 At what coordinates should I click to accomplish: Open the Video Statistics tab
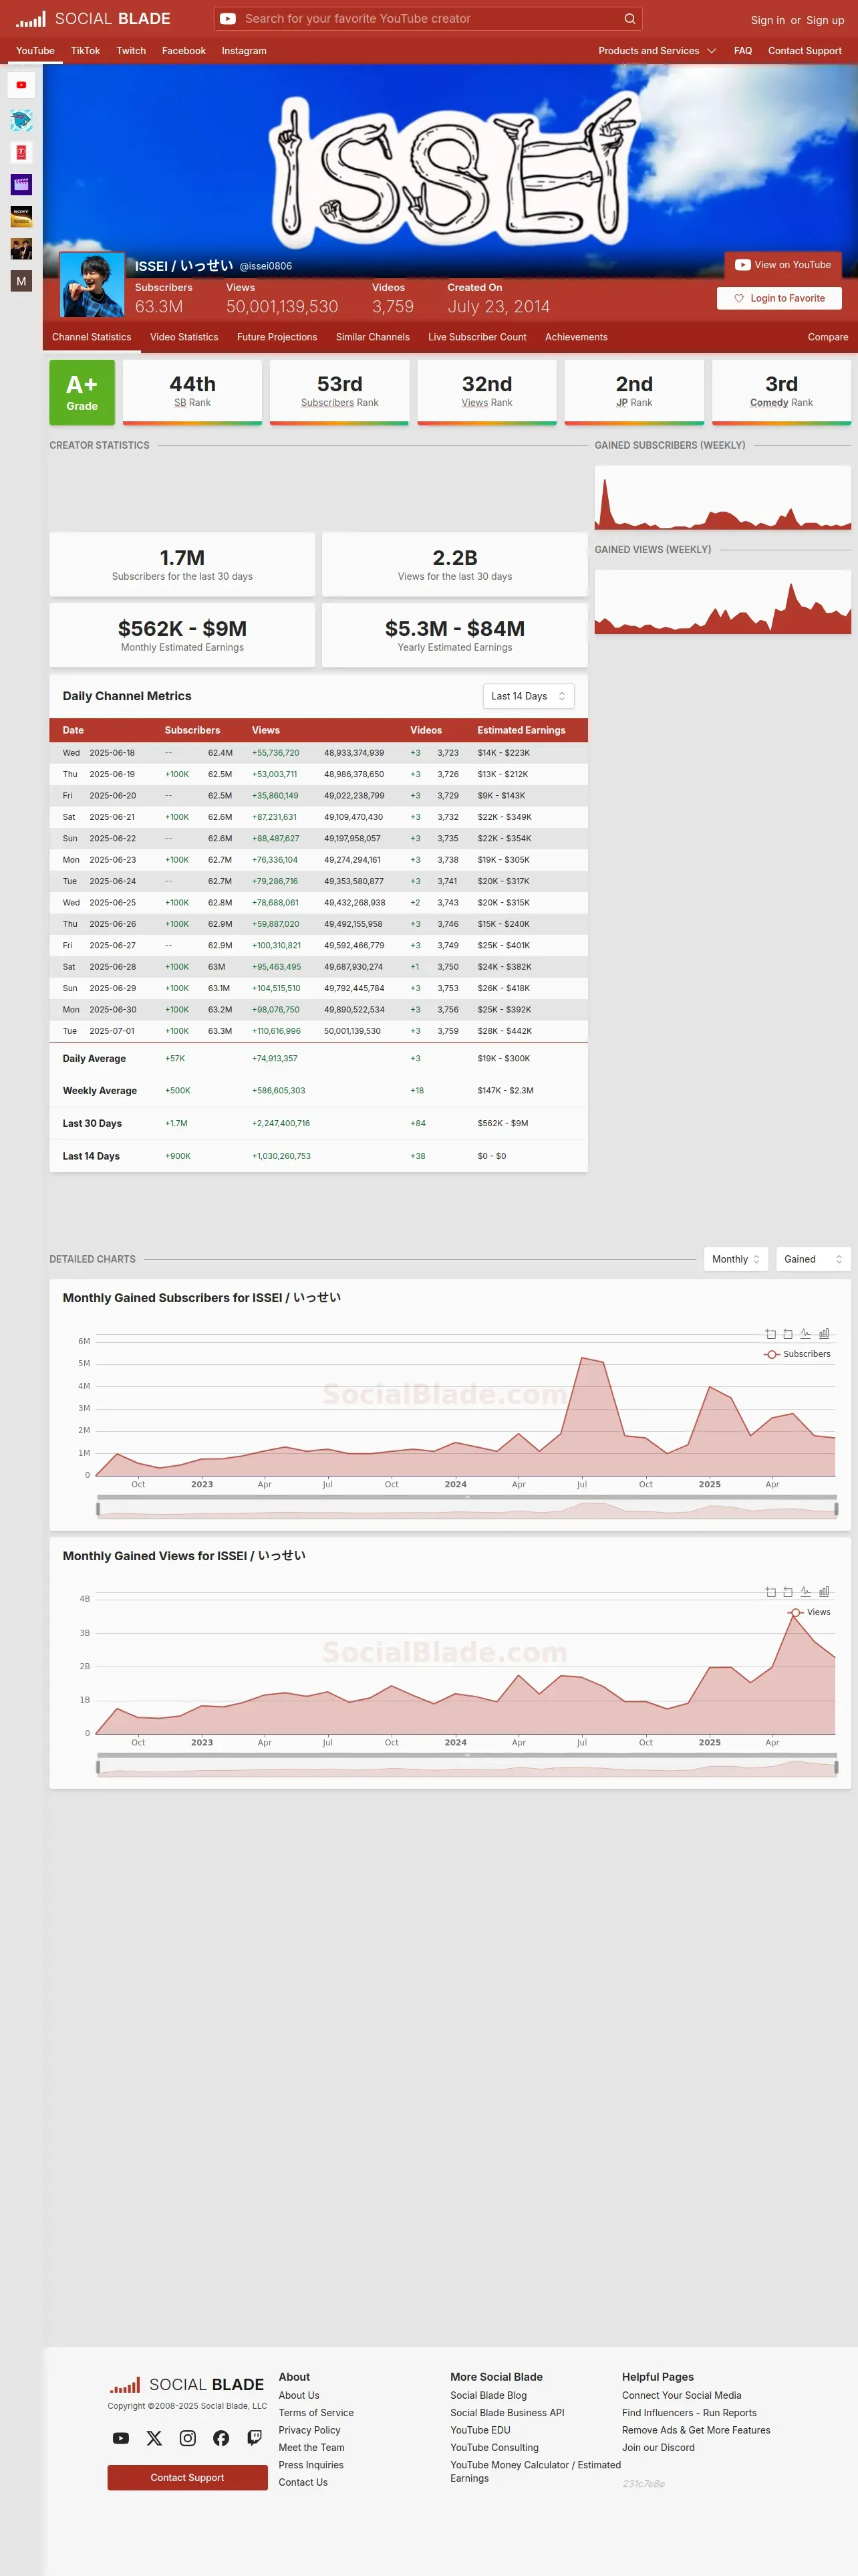click(x=184, y=337)
